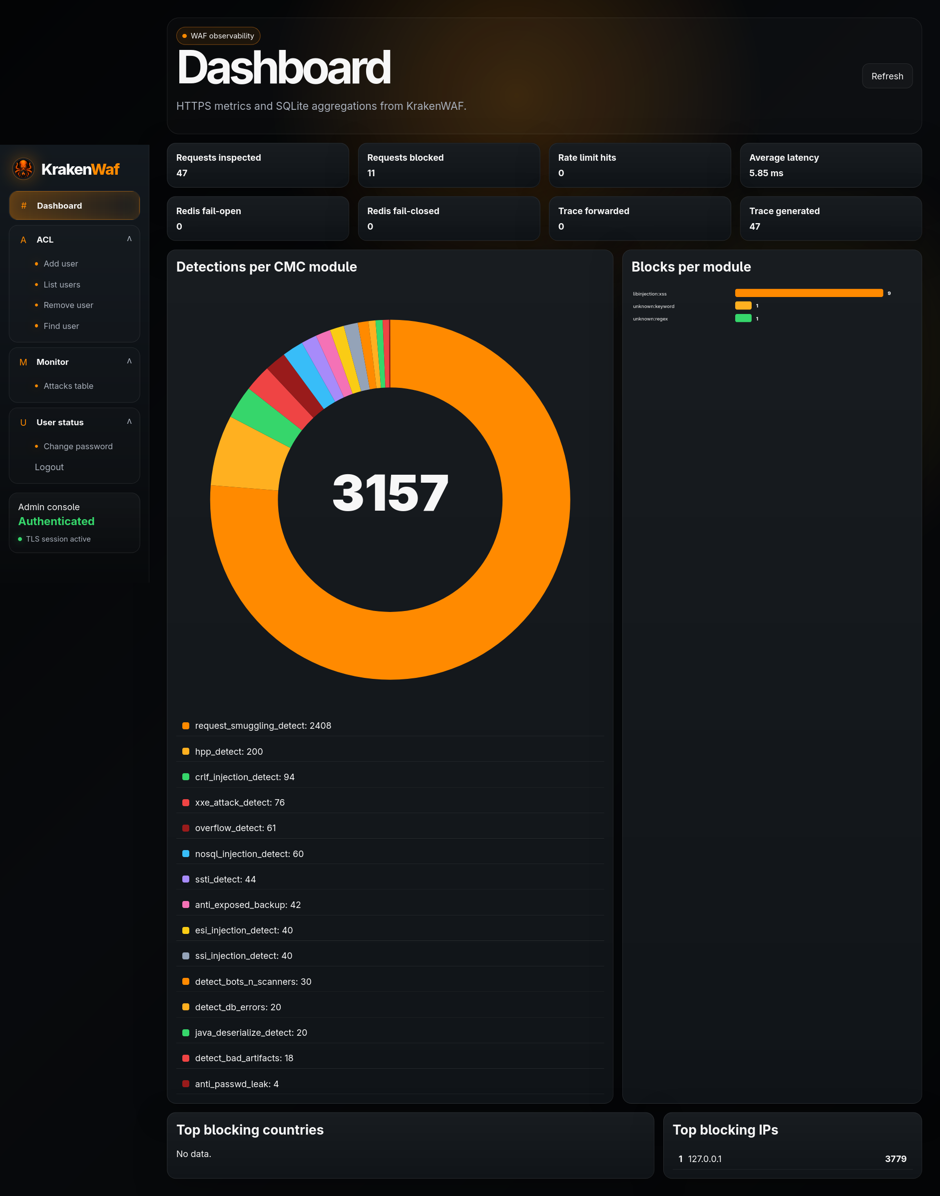Click the anti_exposed_backup pink swatch
The width and height of the screenshot is (940, 1196).
click(186, 904)
